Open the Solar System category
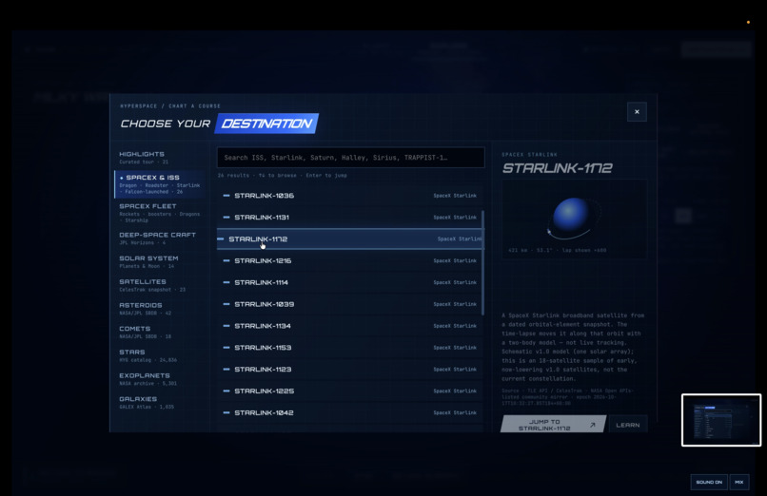The height and width of the screenshot is (496, 767). (160, 261)
